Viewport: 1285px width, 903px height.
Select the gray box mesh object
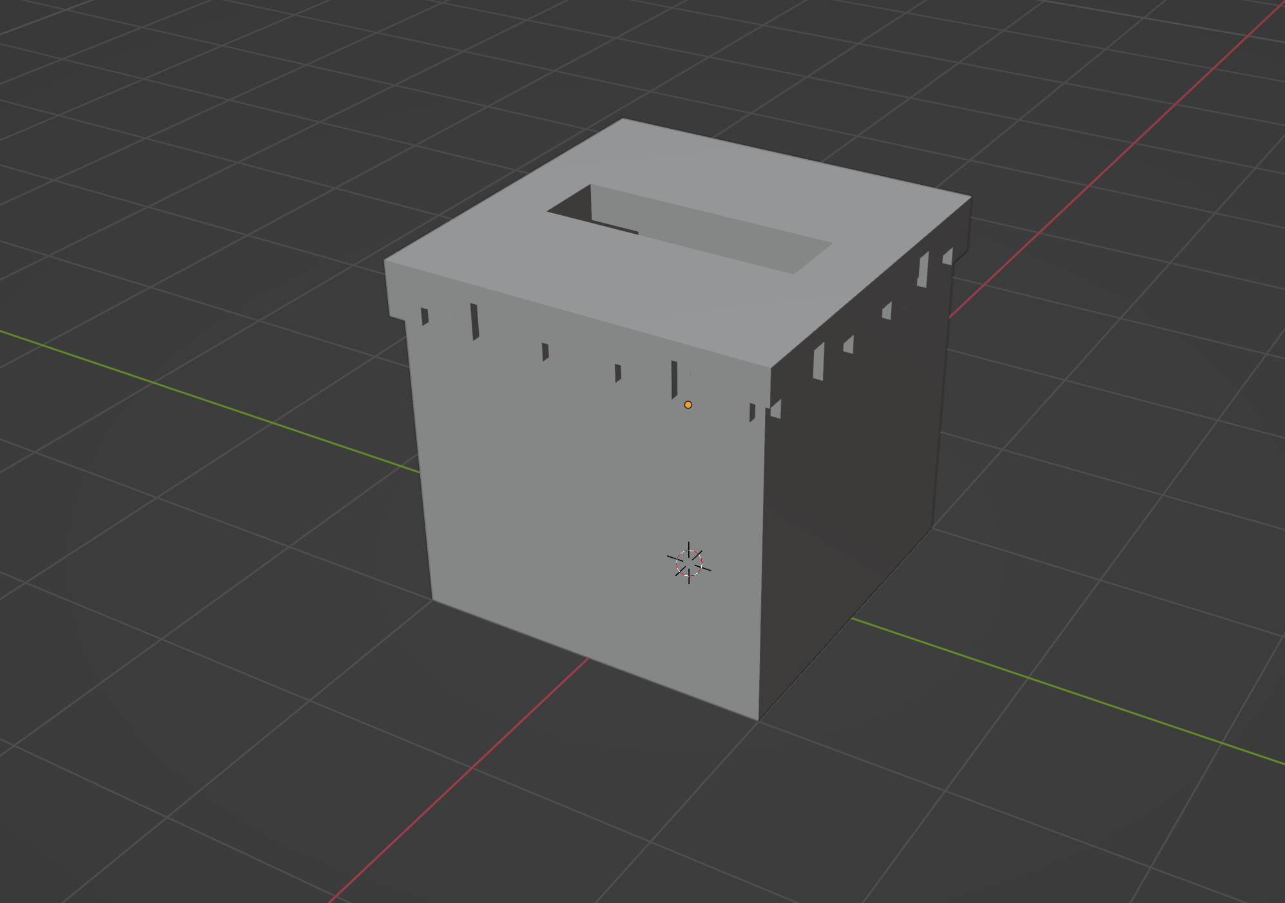(678, 419)
